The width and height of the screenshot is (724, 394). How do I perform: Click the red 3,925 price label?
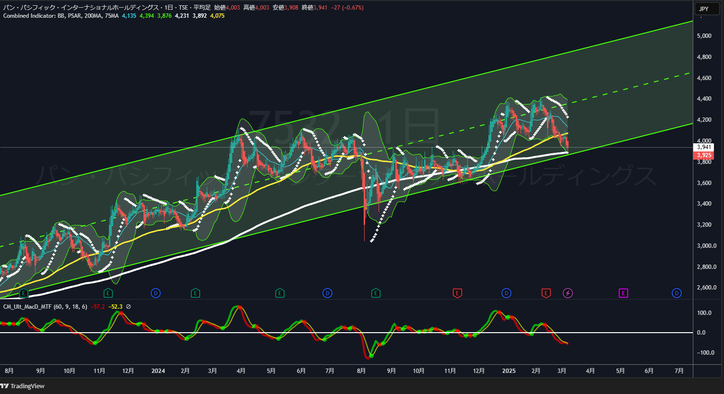704,155
